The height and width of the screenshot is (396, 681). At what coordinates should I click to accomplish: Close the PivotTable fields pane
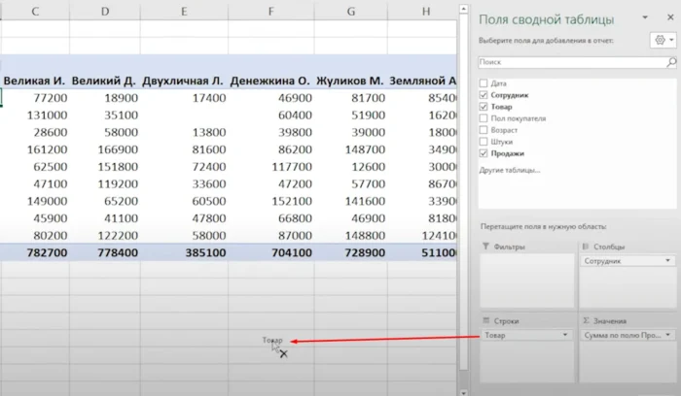pyautogui.click(x=669, y=18)
